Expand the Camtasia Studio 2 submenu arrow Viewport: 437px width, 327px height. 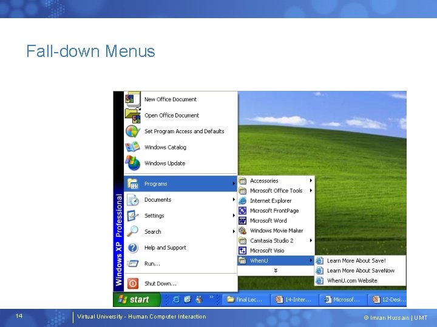pos(311,240)
